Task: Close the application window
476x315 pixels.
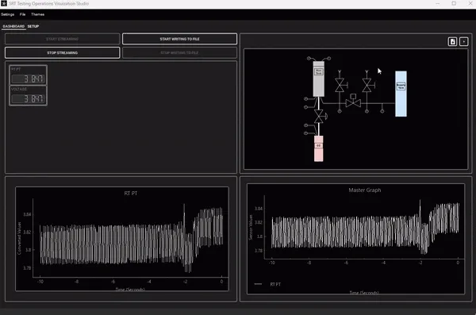Action: coord(470,3)
